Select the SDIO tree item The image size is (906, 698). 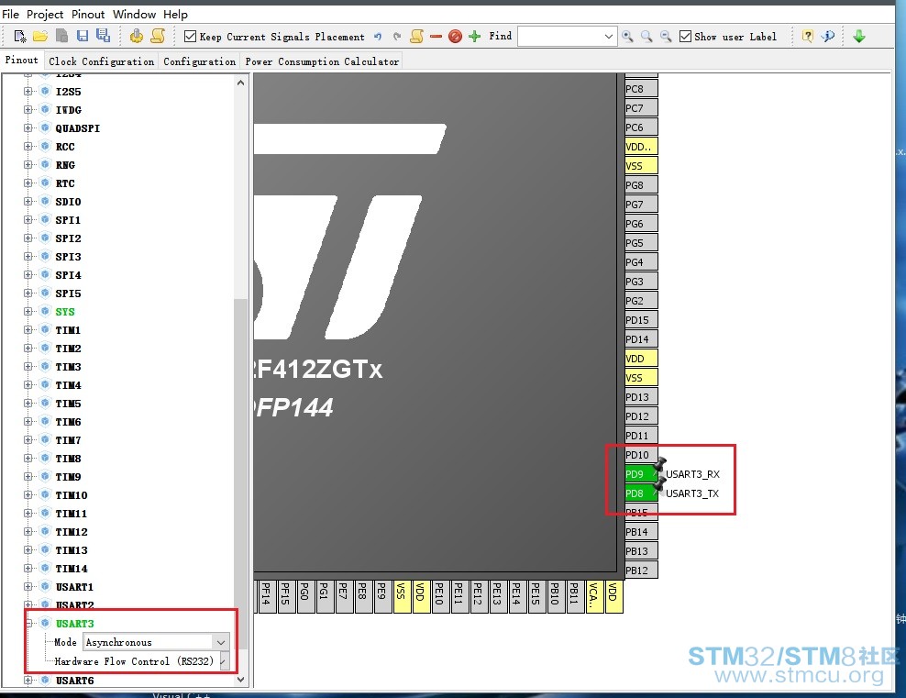click(x=68, y=201)
